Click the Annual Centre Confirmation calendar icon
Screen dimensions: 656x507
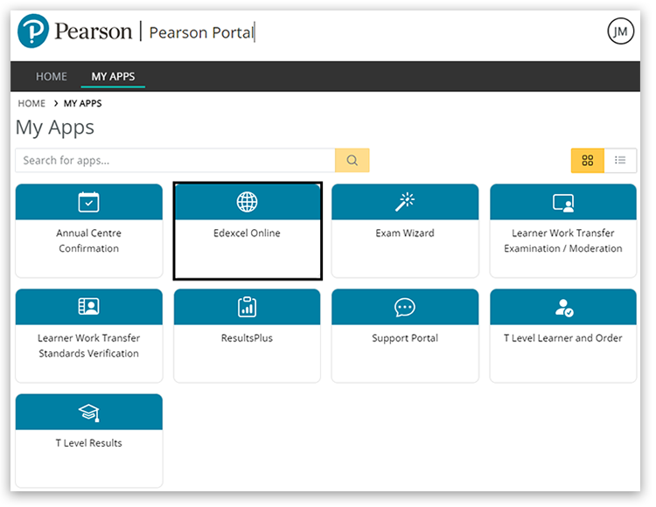point(89,202)
